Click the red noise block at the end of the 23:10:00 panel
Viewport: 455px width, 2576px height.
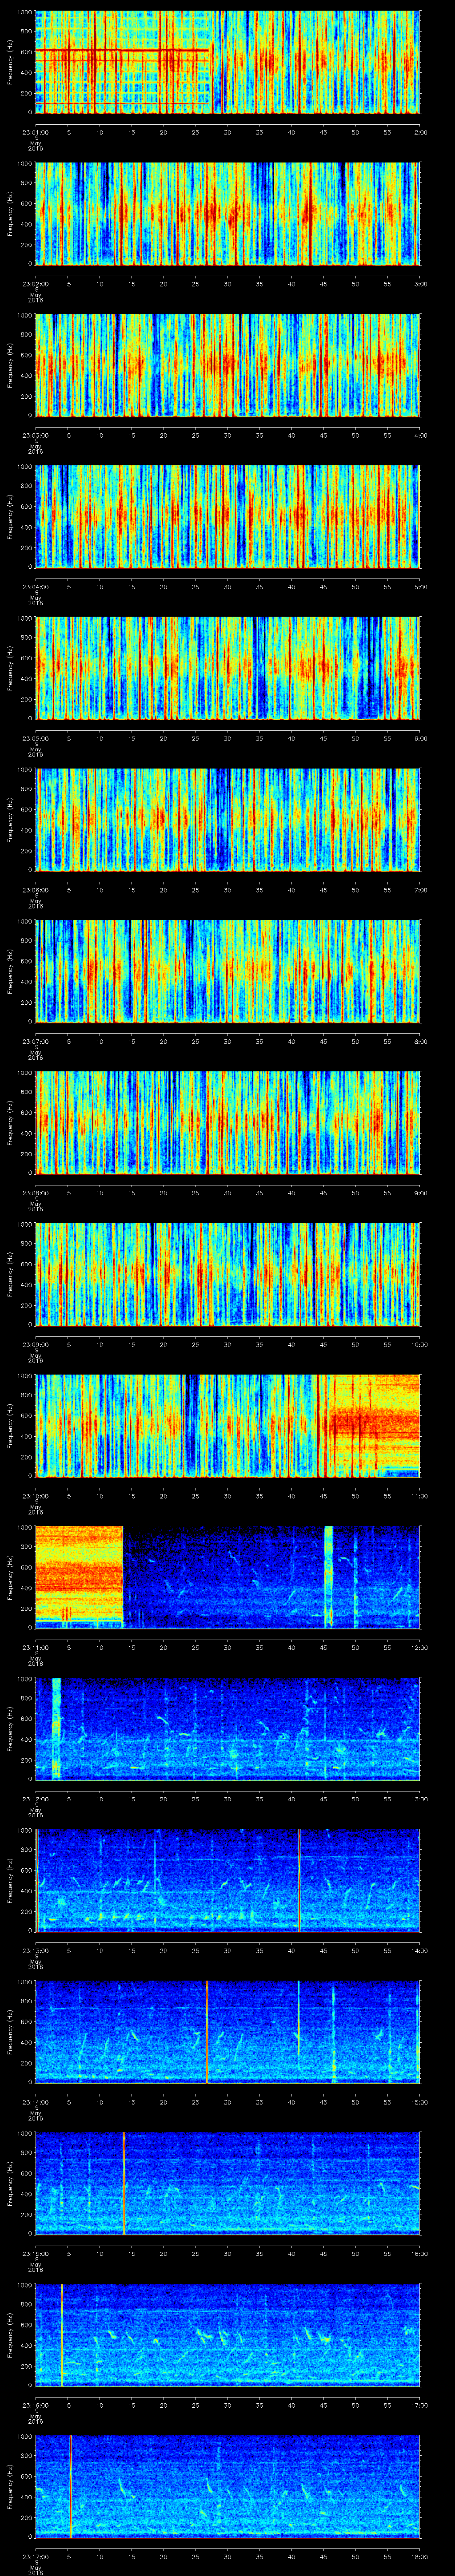click(x=376, y=1425)
